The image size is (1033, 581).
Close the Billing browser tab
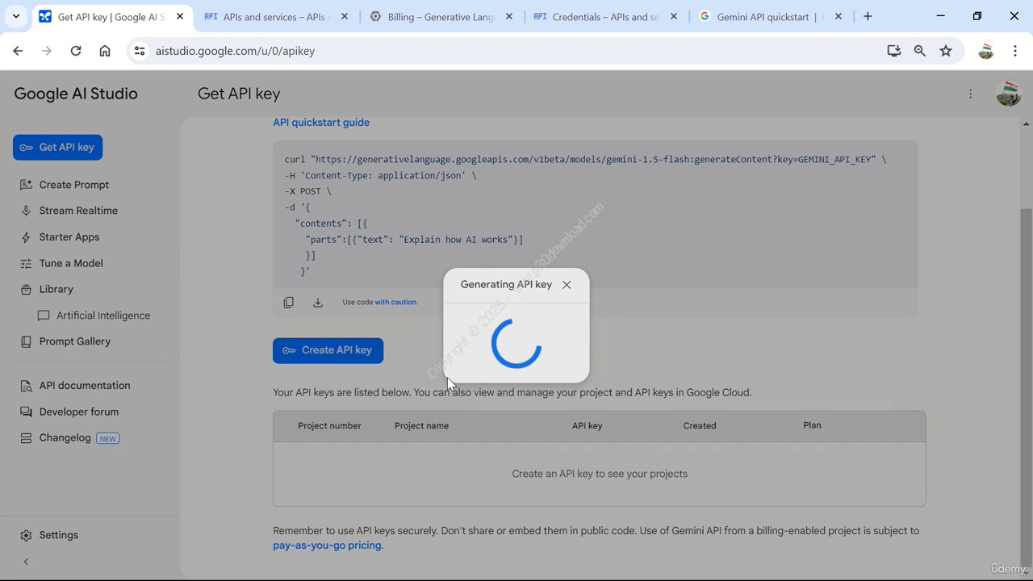509,17
